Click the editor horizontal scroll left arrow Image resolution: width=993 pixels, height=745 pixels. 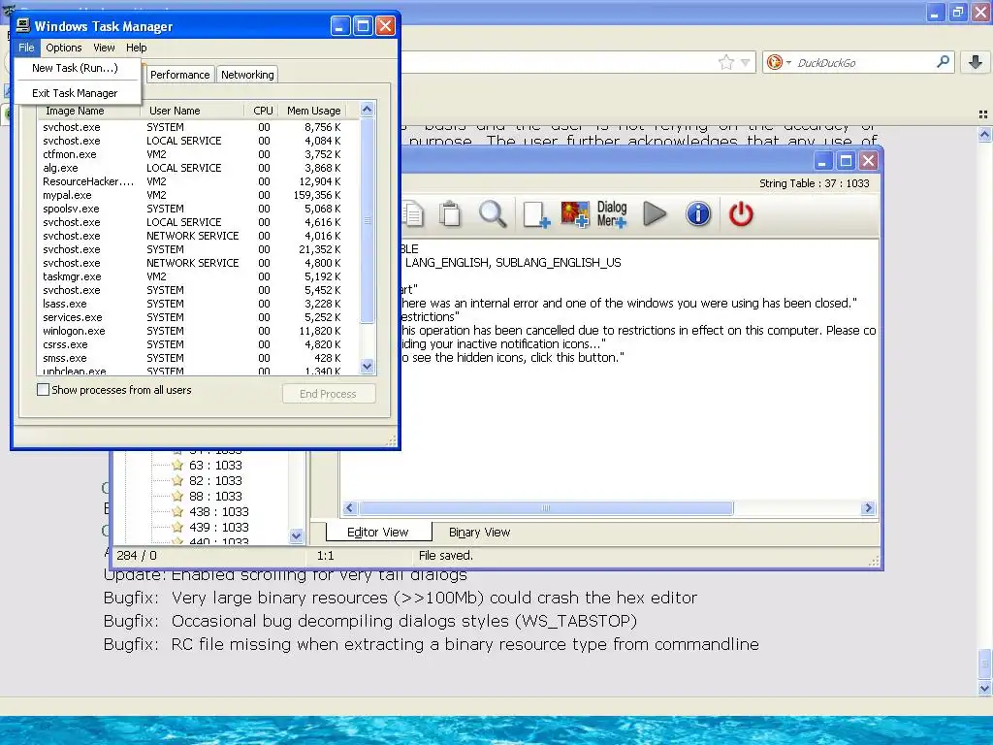click(x=350, y=508)
